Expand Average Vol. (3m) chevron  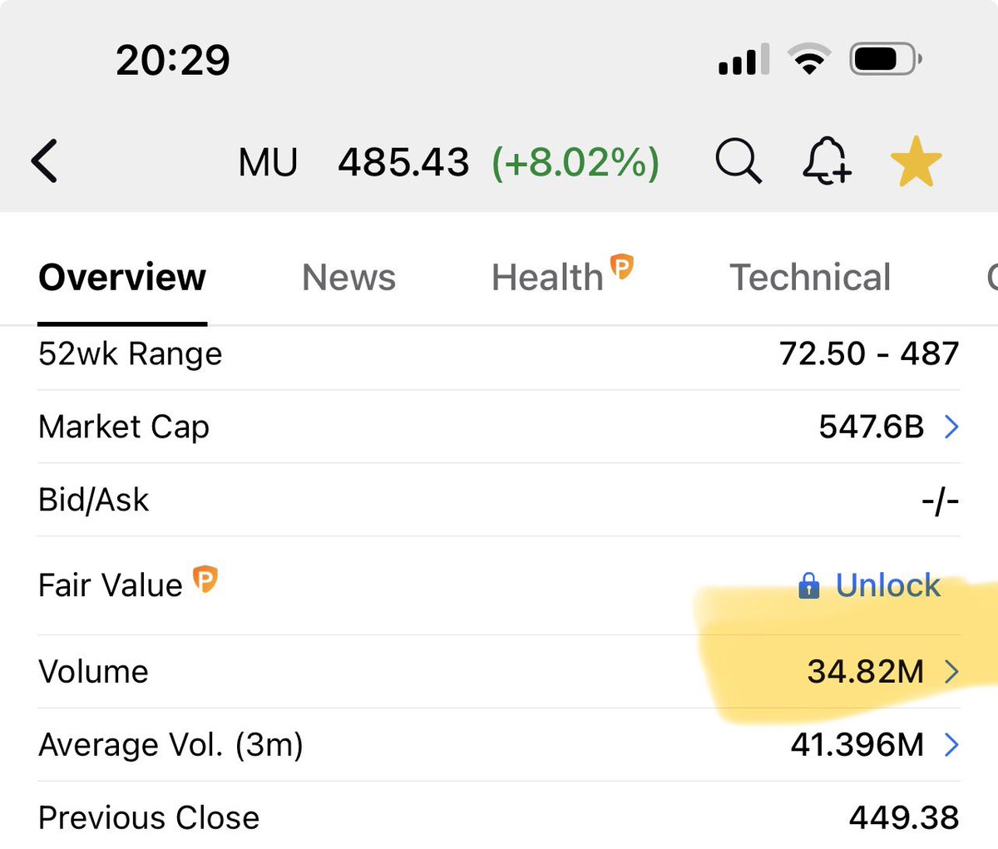(951, 744)
